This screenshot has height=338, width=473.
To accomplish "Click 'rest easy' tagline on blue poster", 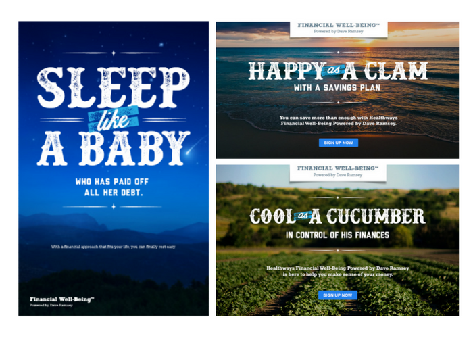I will 113,247.
